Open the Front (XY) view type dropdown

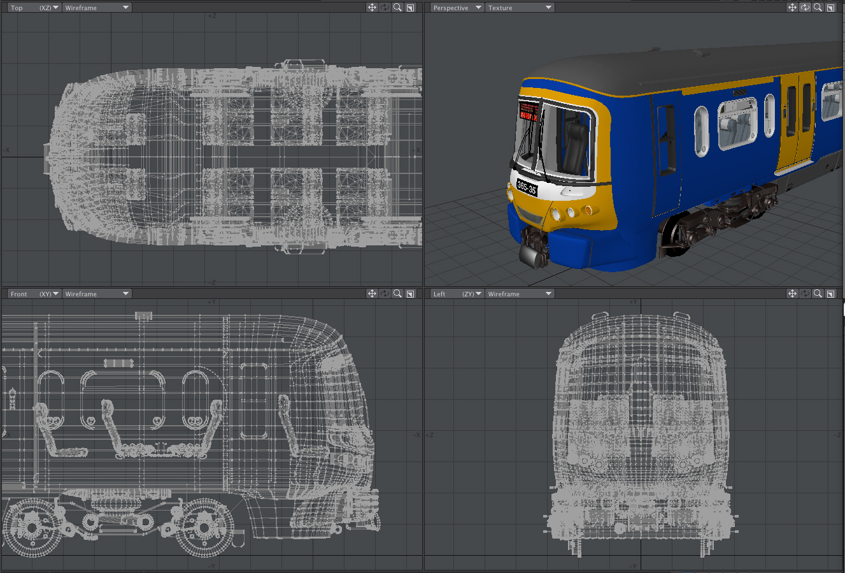point(34,294)
